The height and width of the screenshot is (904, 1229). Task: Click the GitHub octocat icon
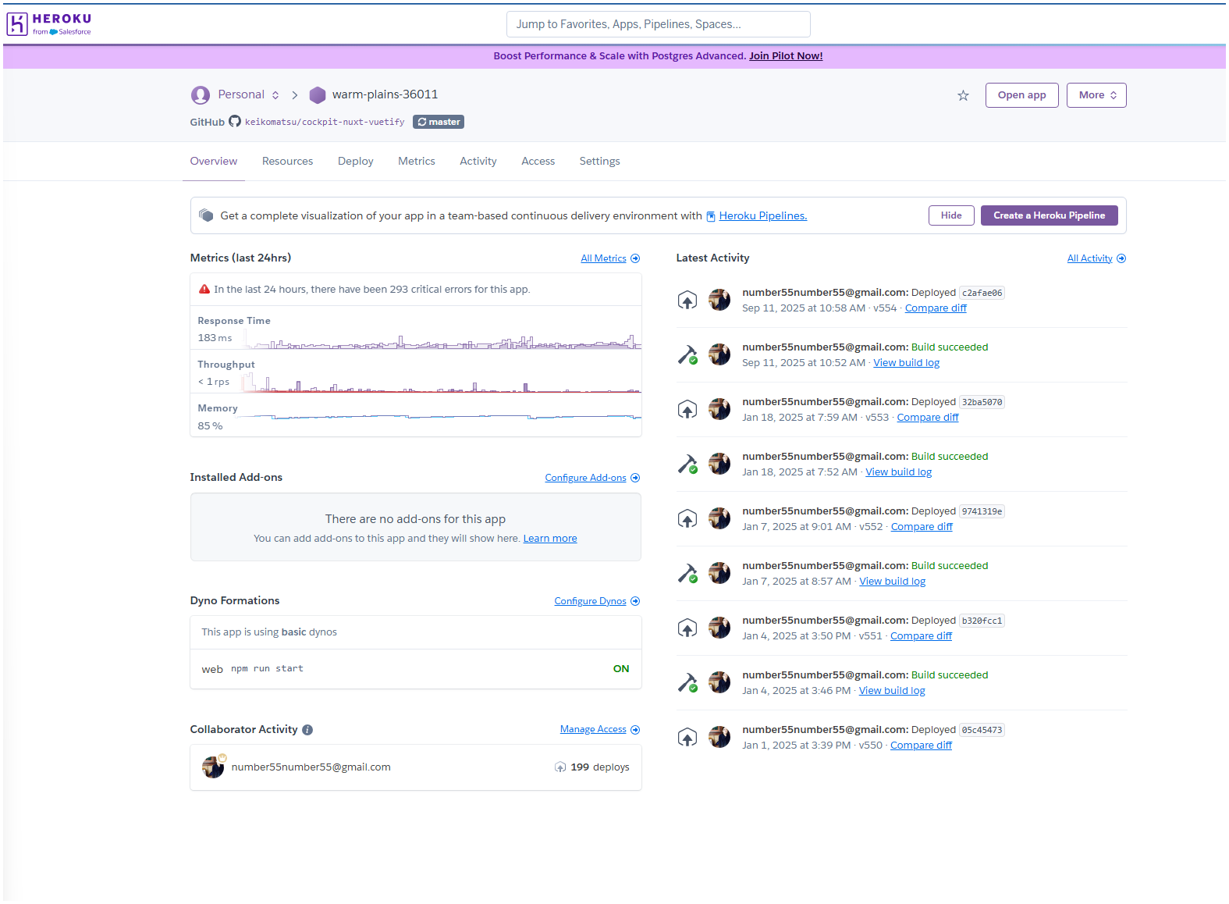tap(235, 122)
